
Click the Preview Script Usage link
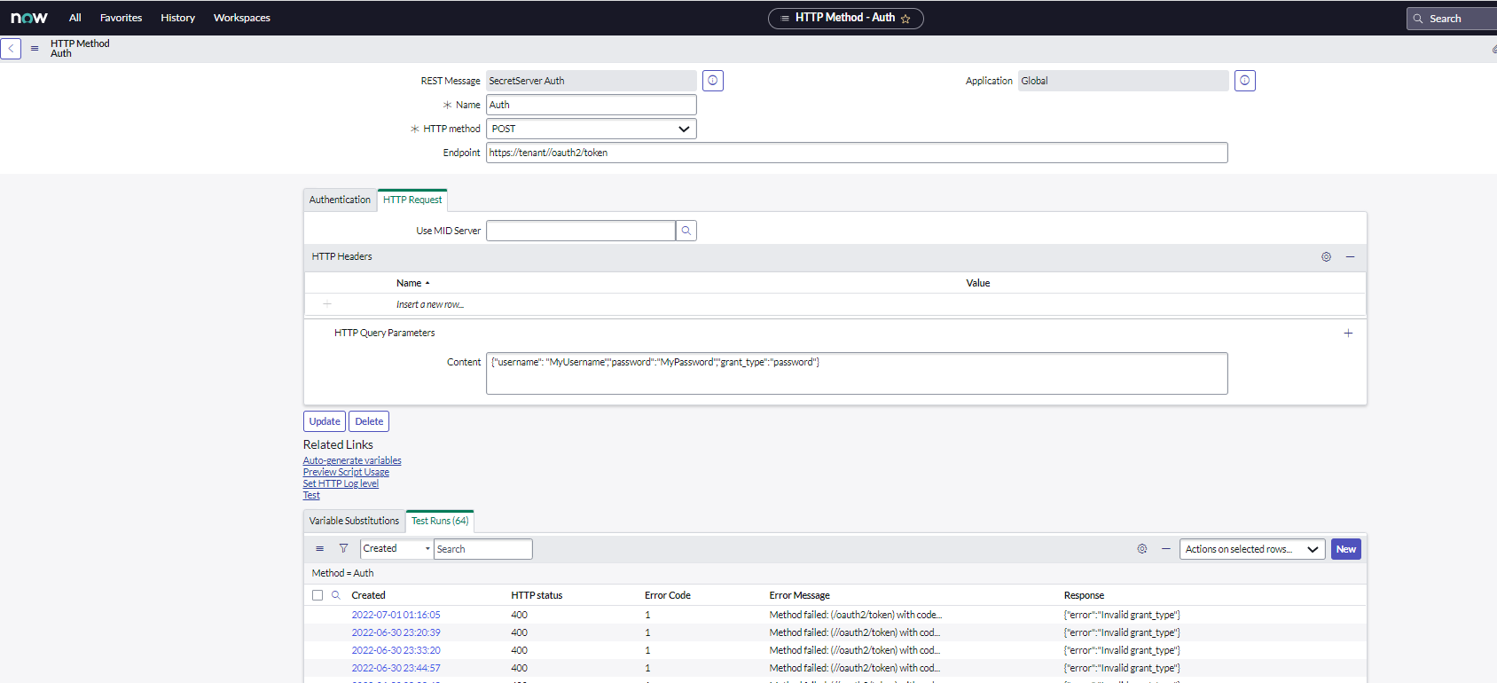[x=346, y=472]
